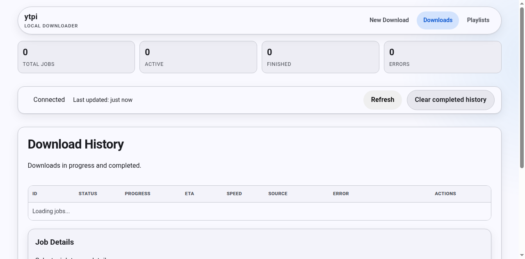Click the page vertical scrollbar thumb
Viewport: 525px width, 259px height.
pyautogui.click(x=522, y=88)
